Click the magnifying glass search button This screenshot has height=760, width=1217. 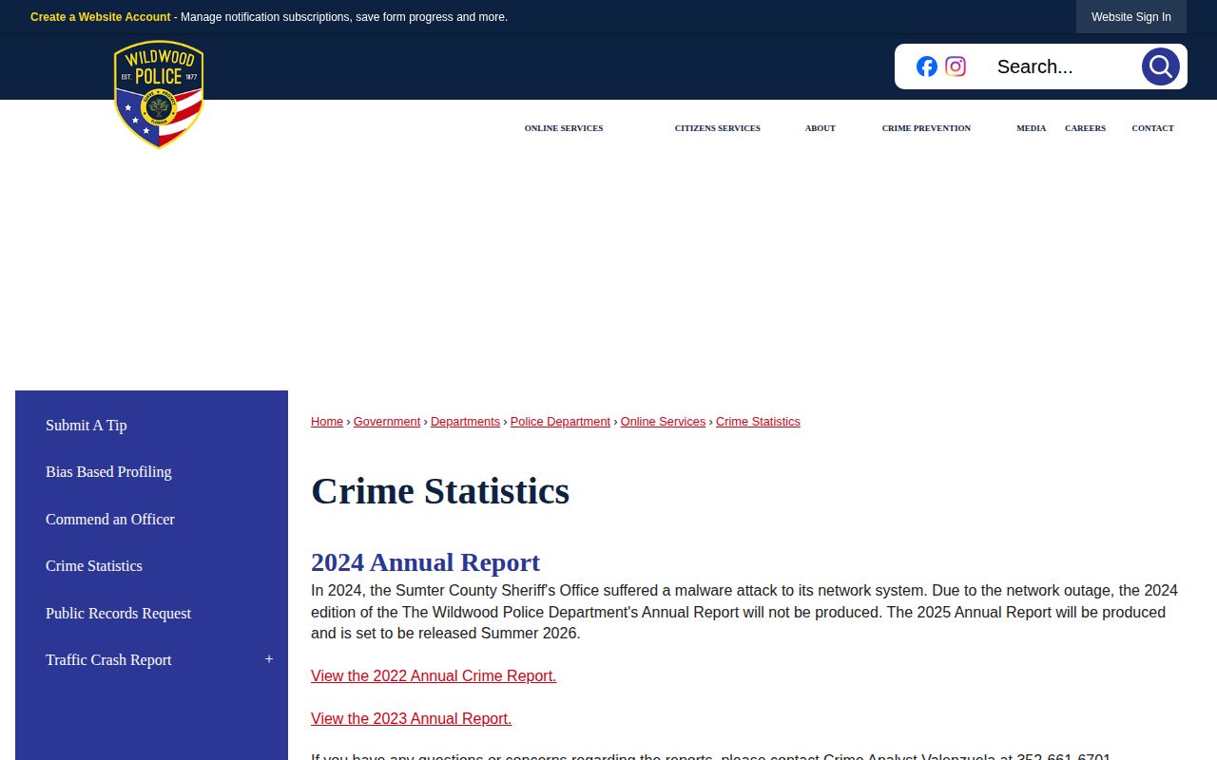(x=1160, y=66)
